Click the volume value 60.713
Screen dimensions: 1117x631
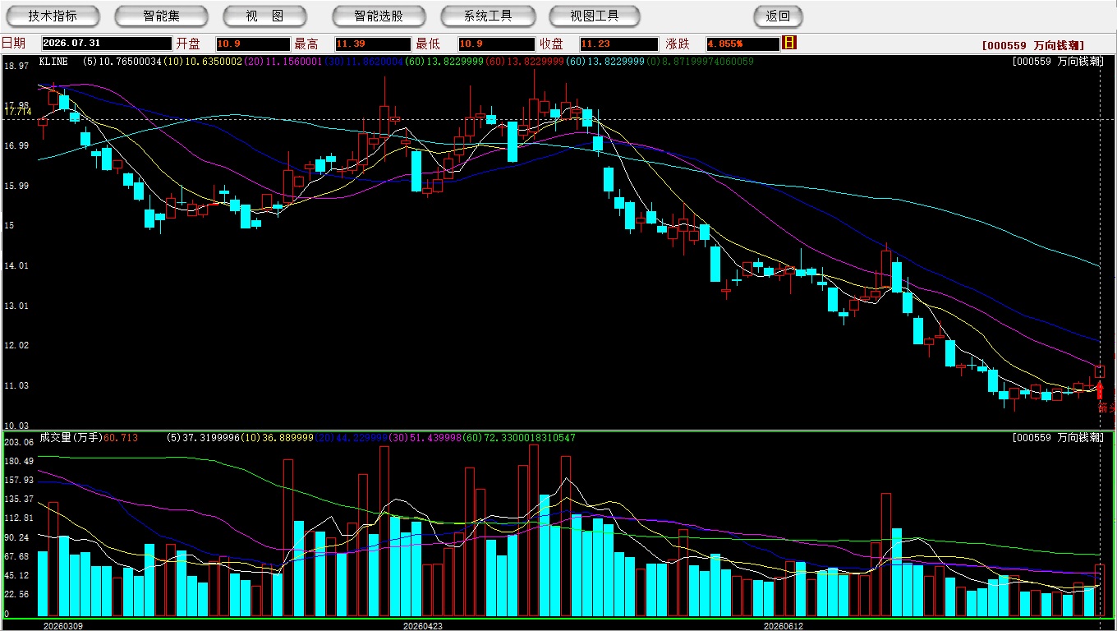coord(121,438)
